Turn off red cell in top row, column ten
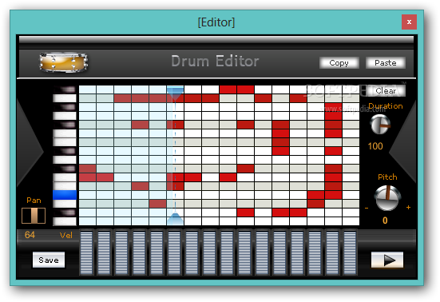 [x=245, y=89]
